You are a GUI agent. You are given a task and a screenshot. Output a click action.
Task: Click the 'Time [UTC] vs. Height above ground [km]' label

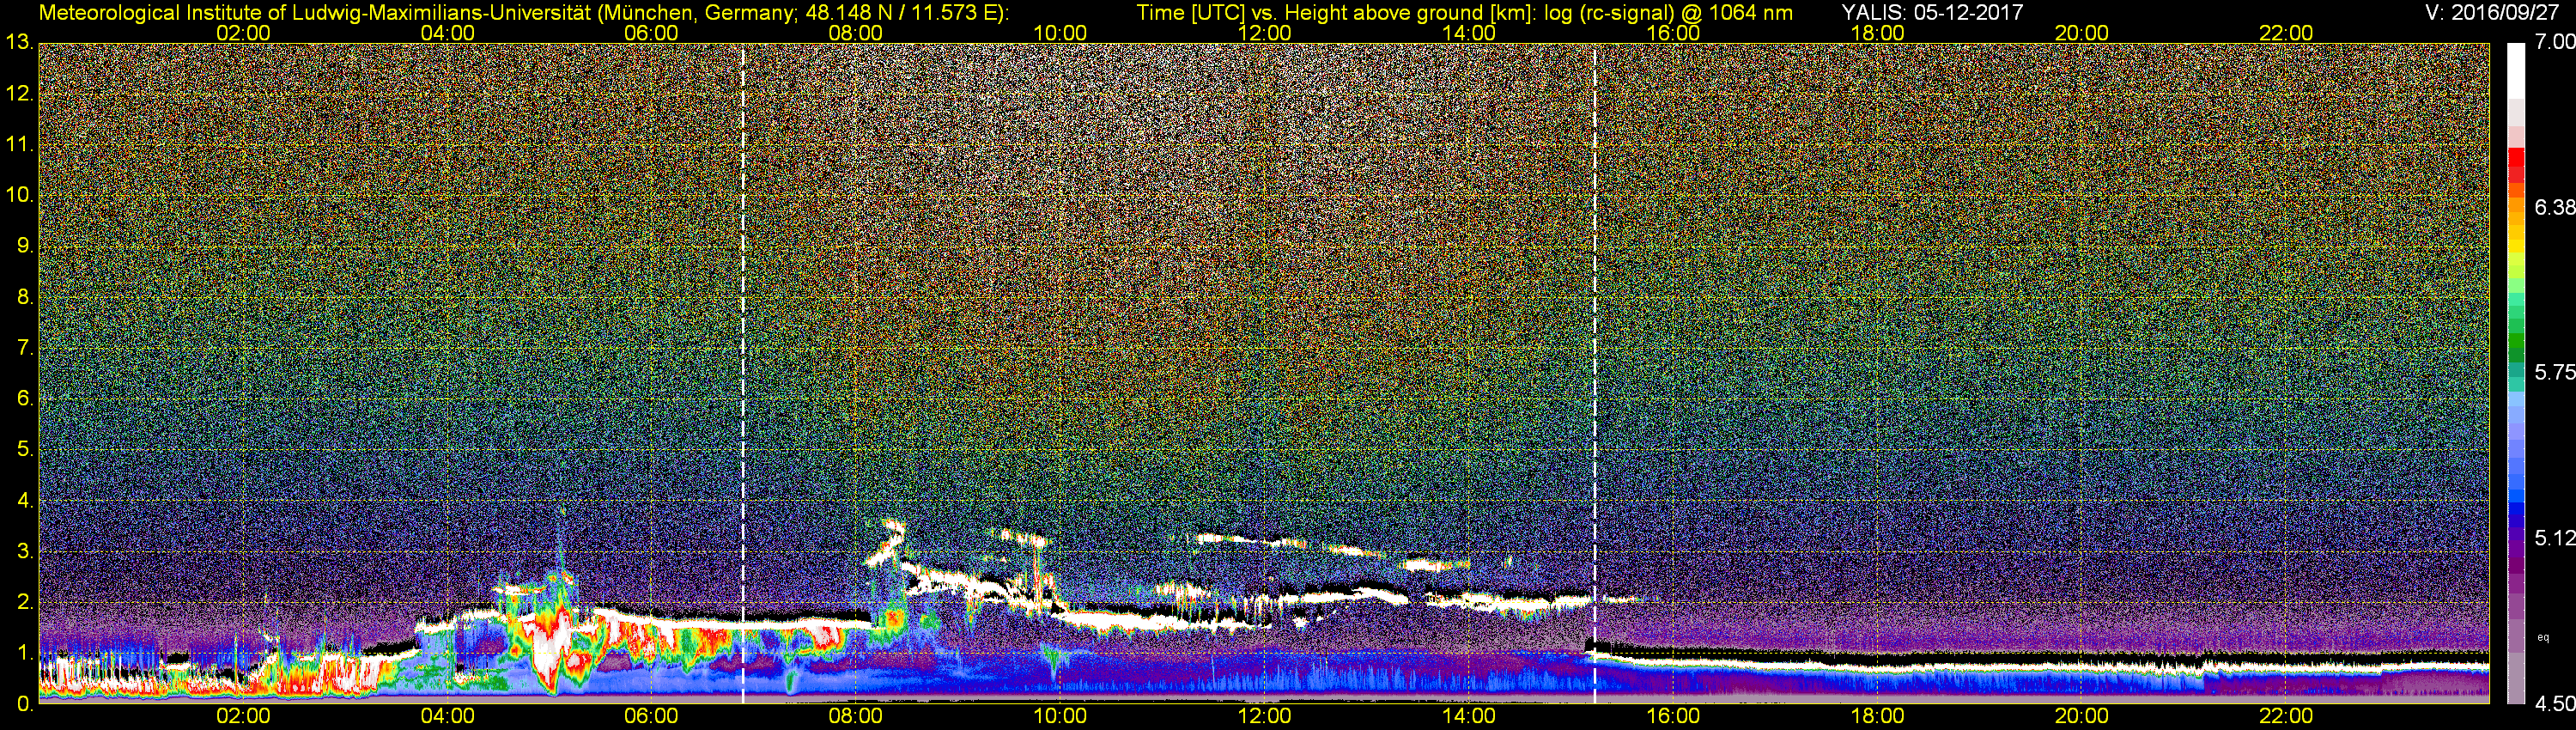[x=1336, y=13]
